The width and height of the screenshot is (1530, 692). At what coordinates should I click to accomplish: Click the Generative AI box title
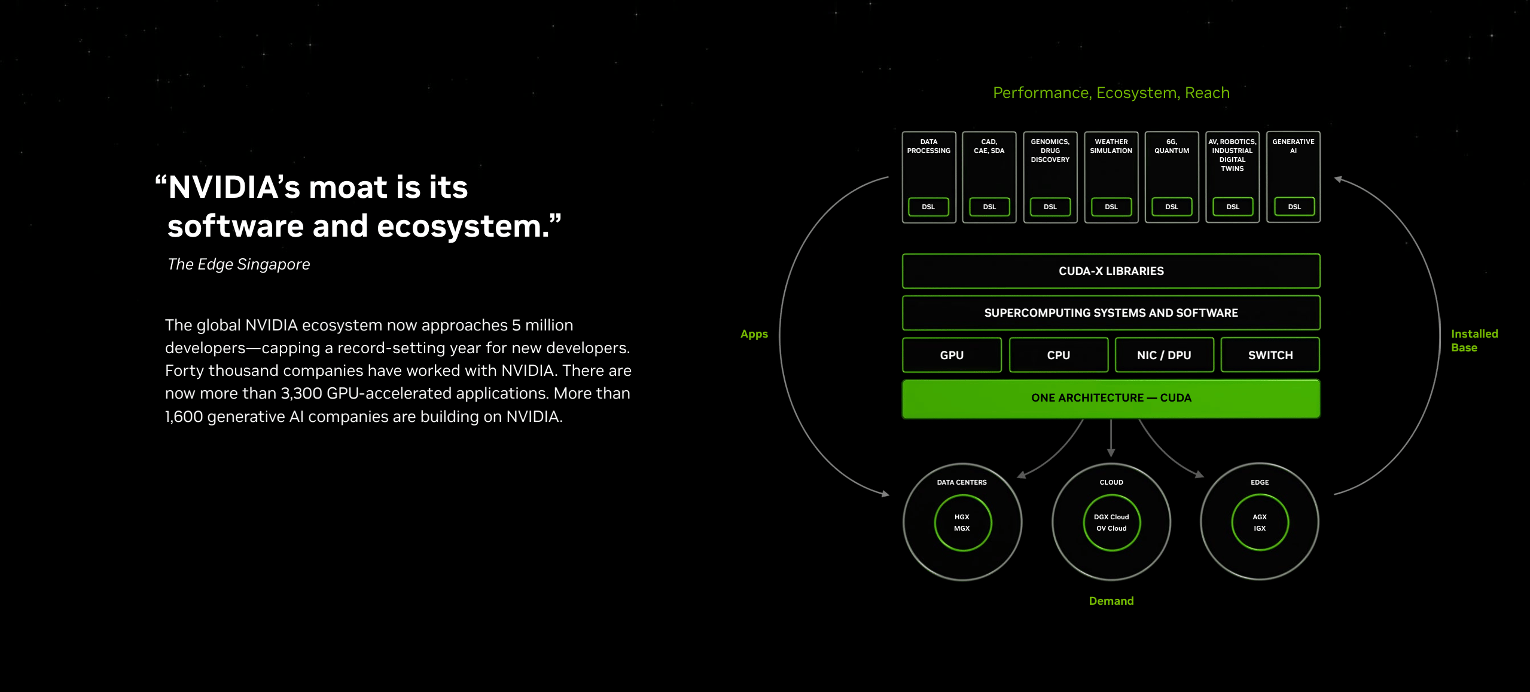(1293, 146)
